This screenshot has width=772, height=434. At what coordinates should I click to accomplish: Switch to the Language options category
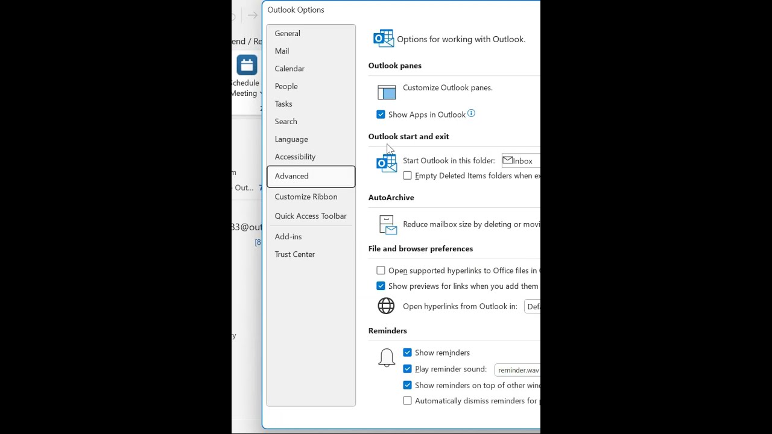311,139
